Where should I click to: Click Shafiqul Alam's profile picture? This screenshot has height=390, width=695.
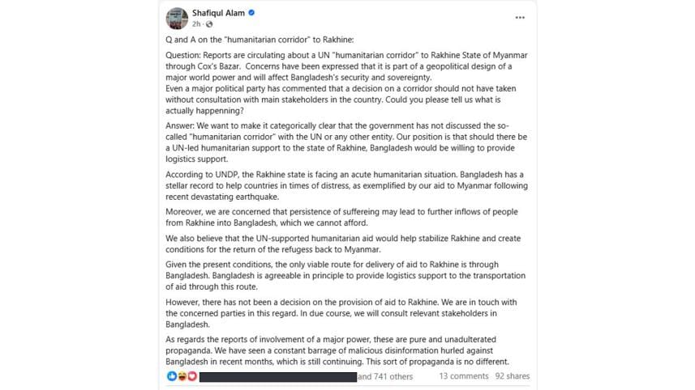(177, 19)
